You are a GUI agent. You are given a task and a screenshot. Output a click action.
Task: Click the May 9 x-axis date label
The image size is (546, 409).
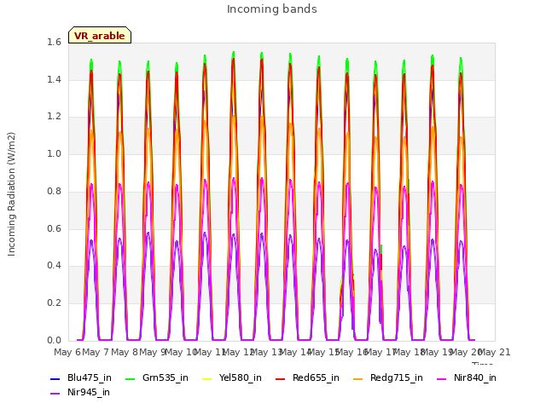tap(152, 352)
